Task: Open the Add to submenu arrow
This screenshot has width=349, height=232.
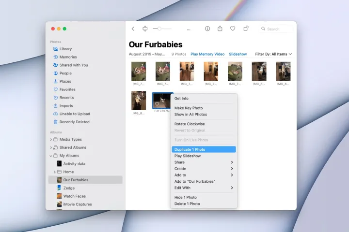Action: [232, 175]
